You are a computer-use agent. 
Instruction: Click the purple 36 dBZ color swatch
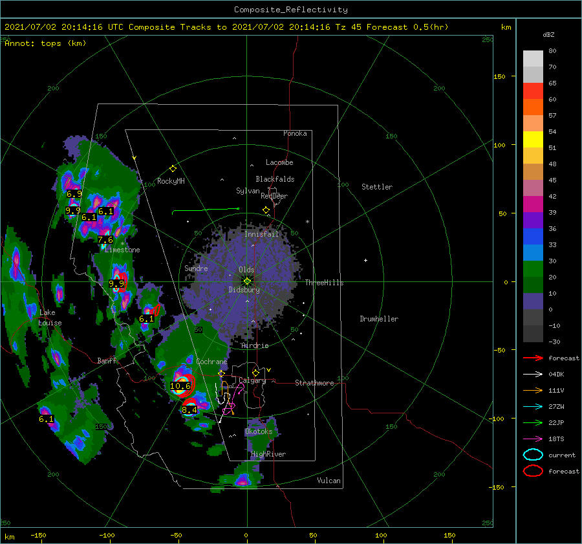(x=533, y=220)
